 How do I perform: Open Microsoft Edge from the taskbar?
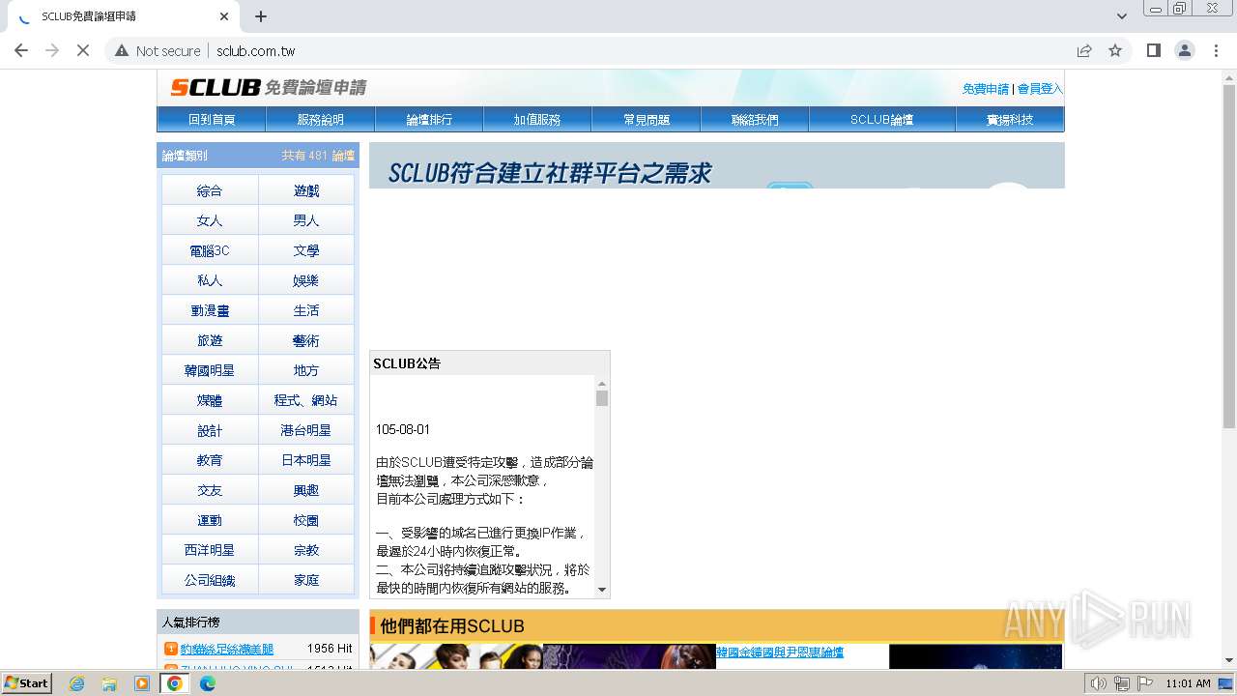click(207, 683)
